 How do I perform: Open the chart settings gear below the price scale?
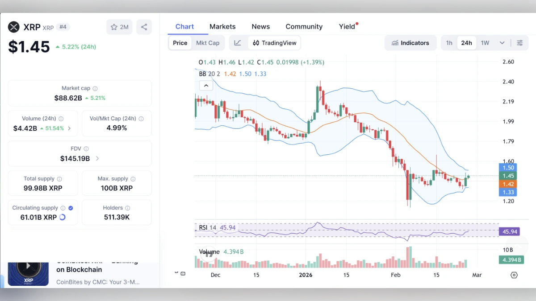click(514, 275)
